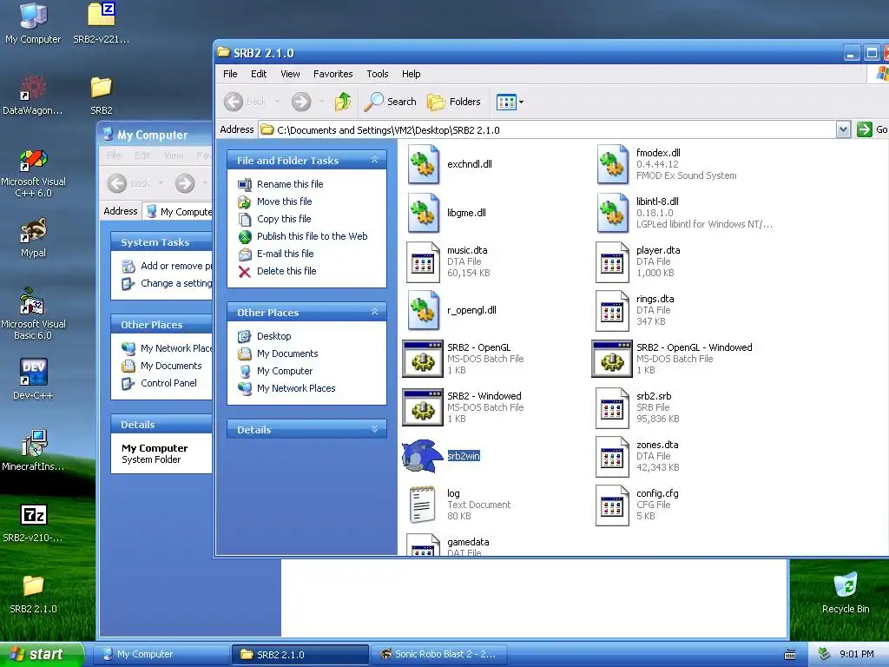This screenshot has width=889, height=667.
Task: Select the SRB2 - Windowed batch file icon
Action: coord(423,407)
